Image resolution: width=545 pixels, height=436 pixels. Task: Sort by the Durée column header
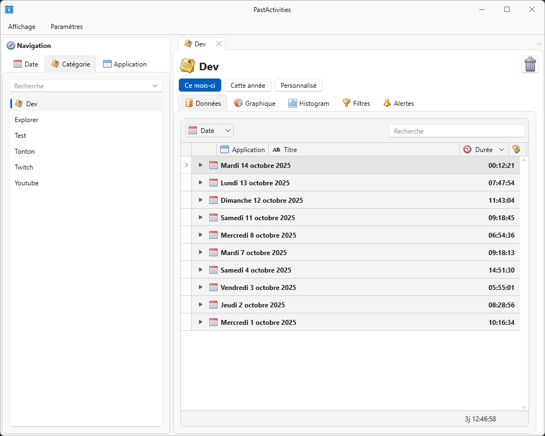click(483, 149)
